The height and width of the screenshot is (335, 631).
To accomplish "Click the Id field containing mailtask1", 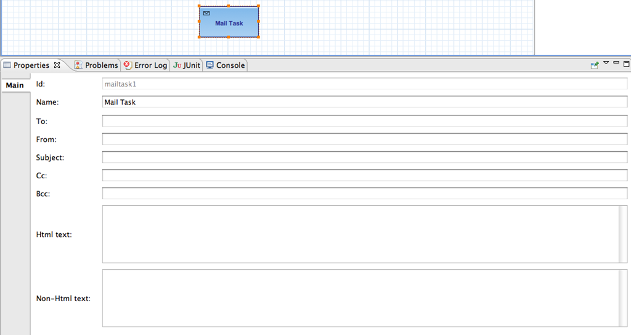I will pos(365,84).
